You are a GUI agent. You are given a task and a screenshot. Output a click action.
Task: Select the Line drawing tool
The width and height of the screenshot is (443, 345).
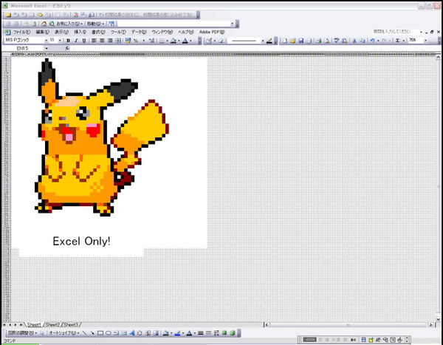coord(84,333)
